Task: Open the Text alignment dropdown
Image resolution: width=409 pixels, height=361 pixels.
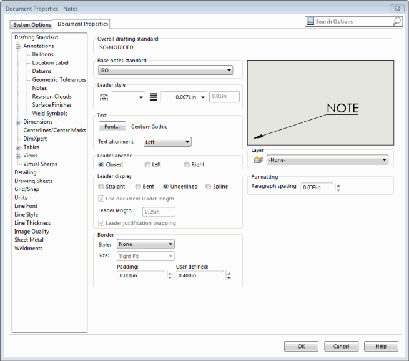Action: 167,142
